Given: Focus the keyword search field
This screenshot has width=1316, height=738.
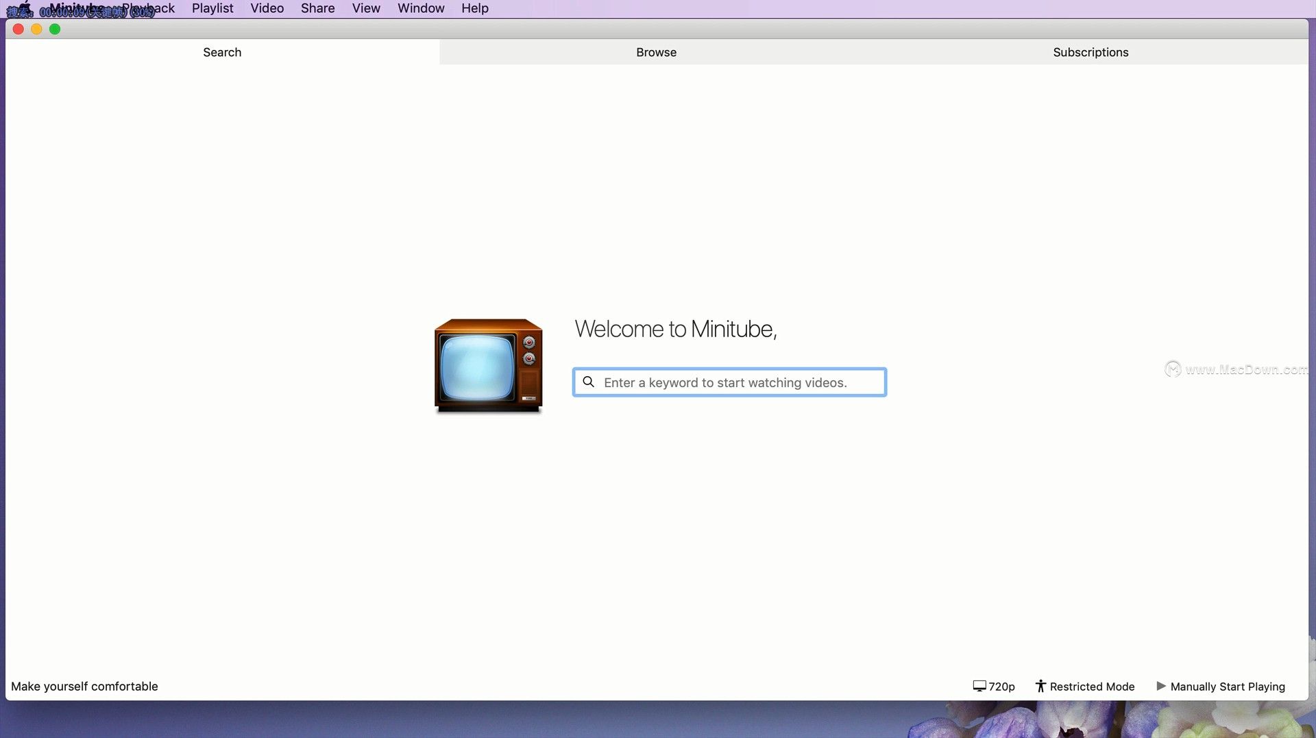Looking at the screenshot, I should 729,382.
